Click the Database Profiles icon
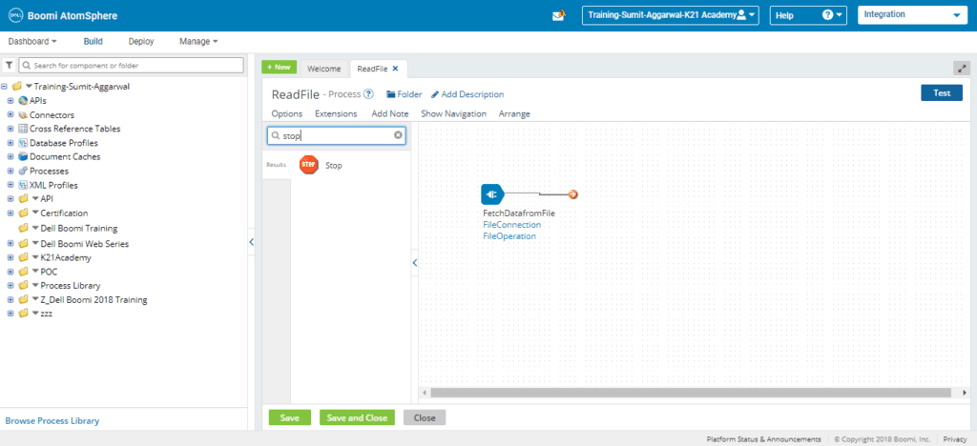This screenshot has height=446, width=977. [23, 143]
